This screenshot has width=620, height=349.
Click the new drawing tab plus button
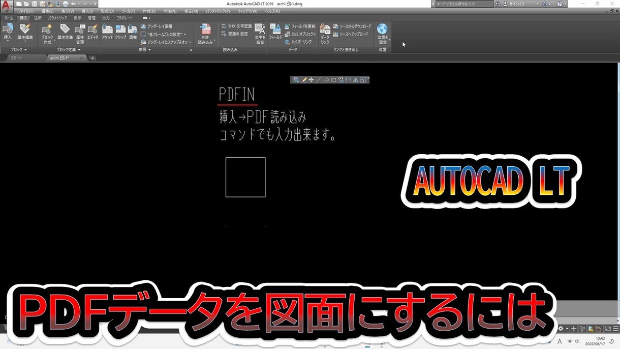click(x=92, y=58)
